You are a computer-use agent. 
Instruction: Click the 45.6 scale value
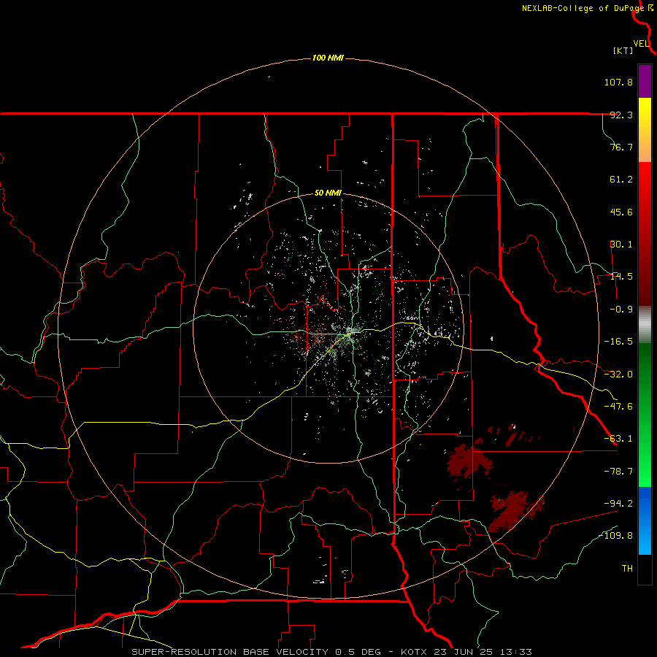pos(621,212)
